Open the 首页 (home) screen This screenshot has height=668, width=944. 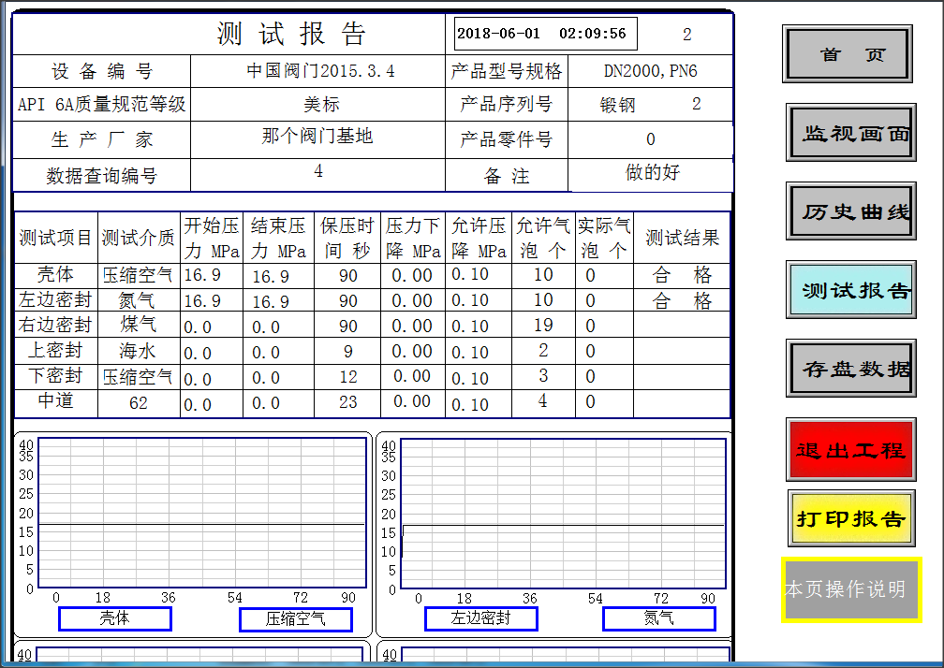click(x=847, y=53)
